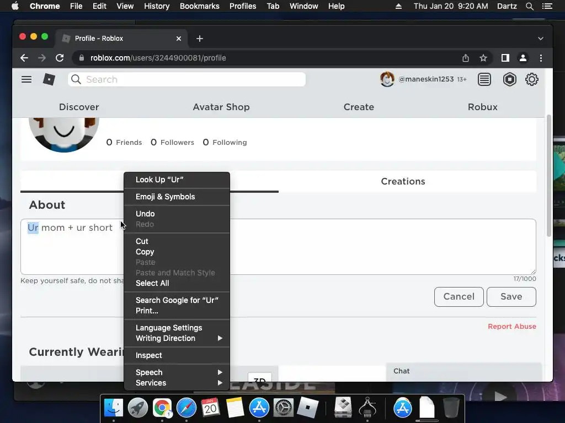Open the Apple menu

point(15,6)
